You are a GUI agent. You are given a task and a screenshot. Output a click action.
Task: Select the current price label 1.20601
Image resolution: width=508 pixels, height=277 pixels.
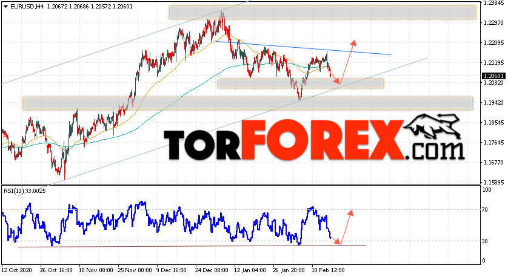493,76
